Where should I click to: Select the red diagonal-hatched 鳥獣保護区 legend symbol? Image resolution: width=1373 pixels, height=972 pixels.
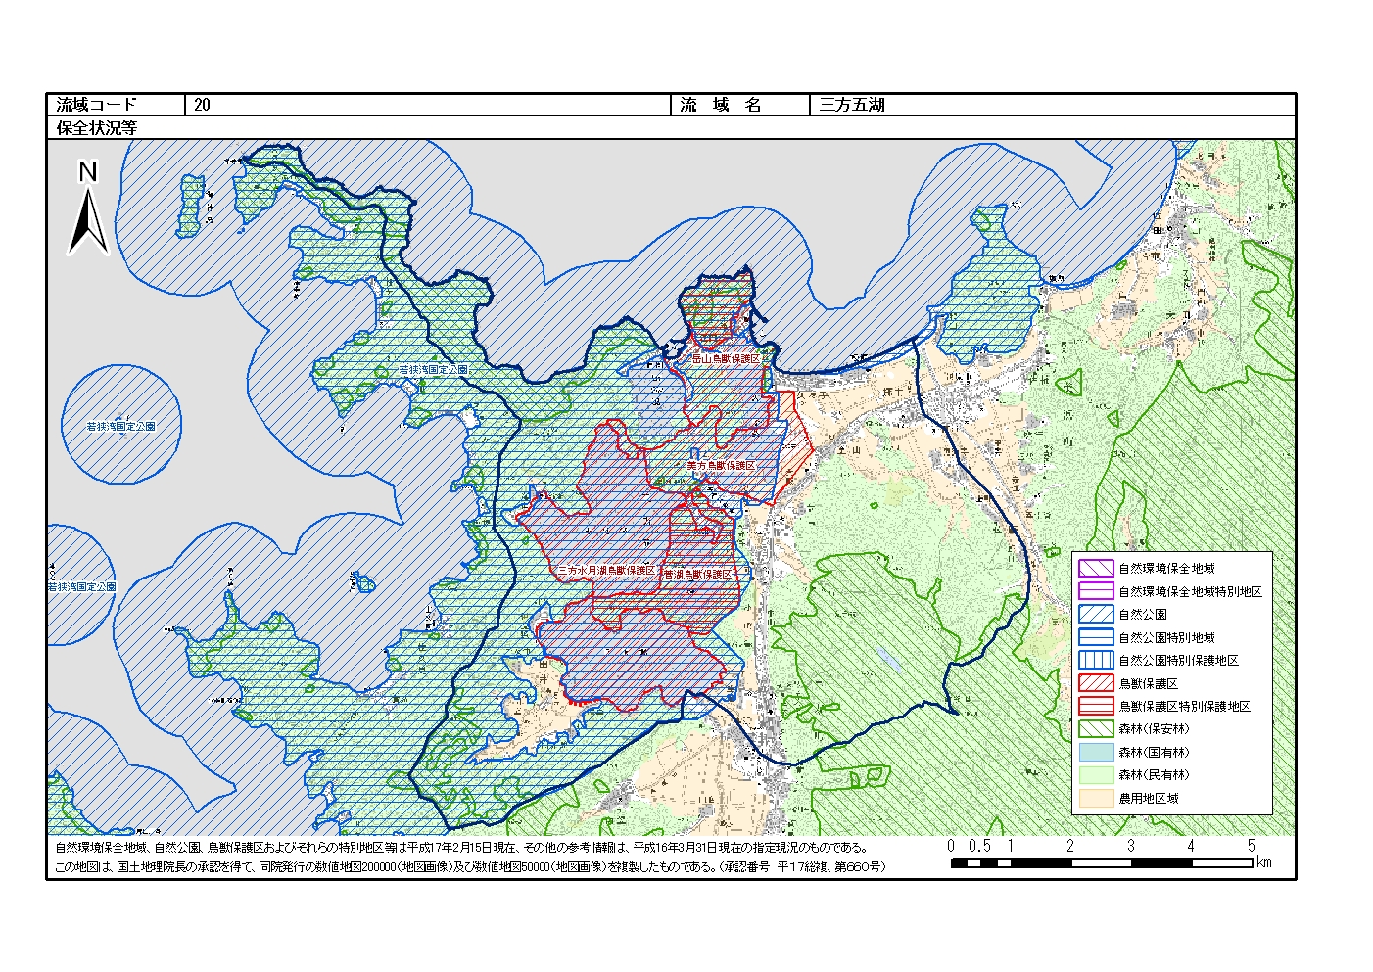click(1096, 683)
